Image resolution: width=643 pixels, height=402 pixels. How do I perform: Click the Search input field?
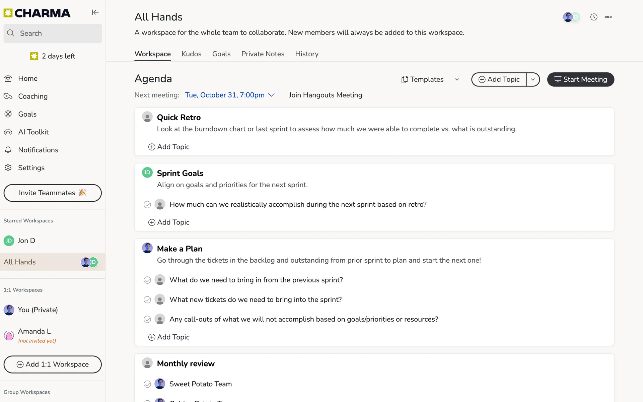(x=53, y=33)
